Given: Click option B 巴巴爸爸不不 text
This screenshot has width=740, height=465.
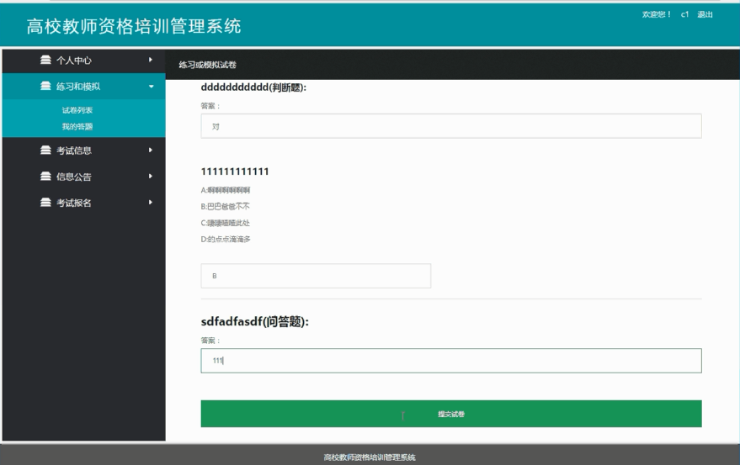Looking at the screenshot, I should (226, 206).
